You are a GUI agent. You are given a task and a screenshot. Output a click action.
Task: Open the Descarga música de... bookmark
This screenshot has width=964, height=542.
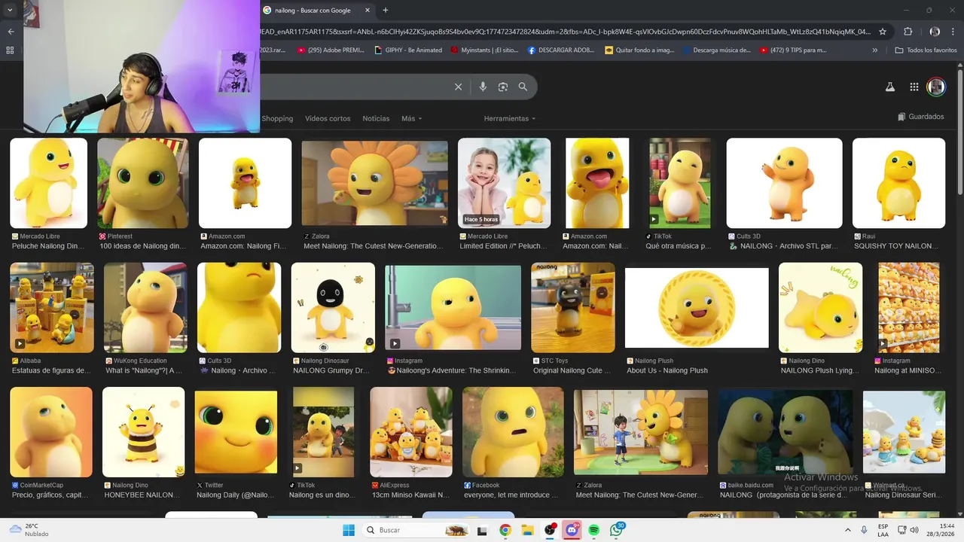pyautogui.click(x=717, y=50)
